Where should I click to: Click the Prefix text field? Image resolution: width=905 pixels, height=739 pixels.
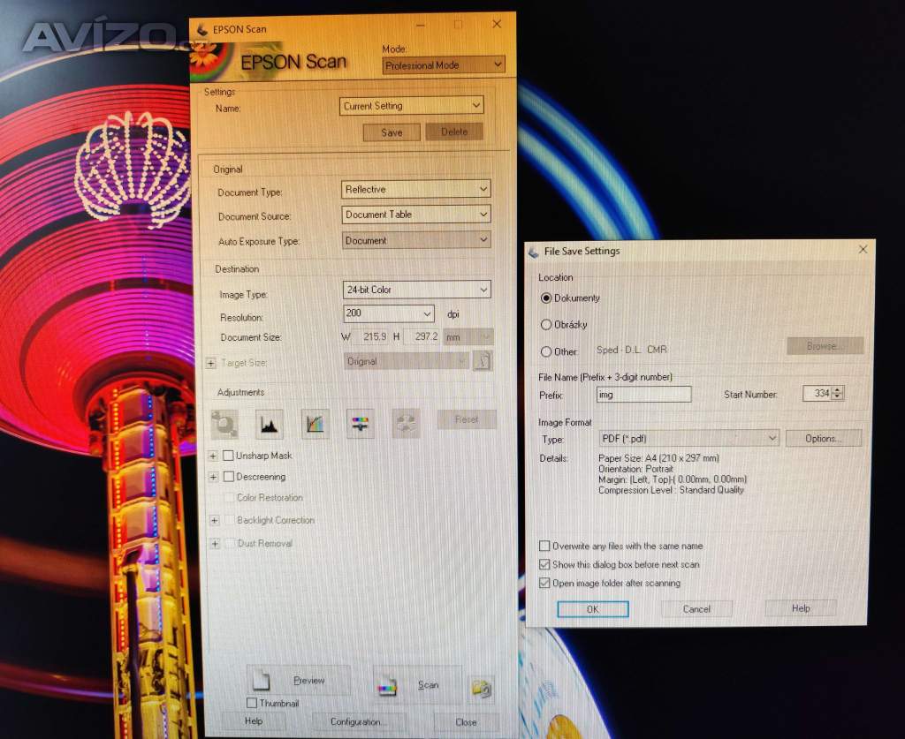[643, 395]
